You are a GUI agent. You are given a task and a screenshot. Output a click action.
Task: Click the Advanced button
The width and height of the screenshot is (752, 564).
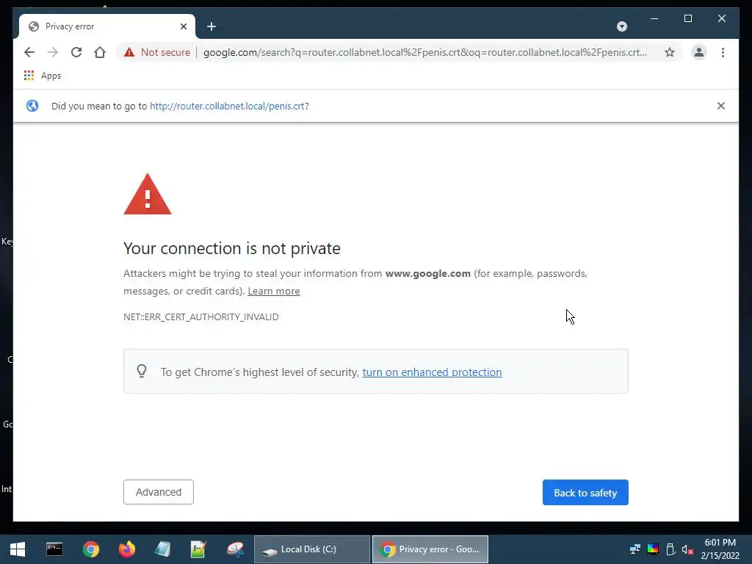pos(159,492)
